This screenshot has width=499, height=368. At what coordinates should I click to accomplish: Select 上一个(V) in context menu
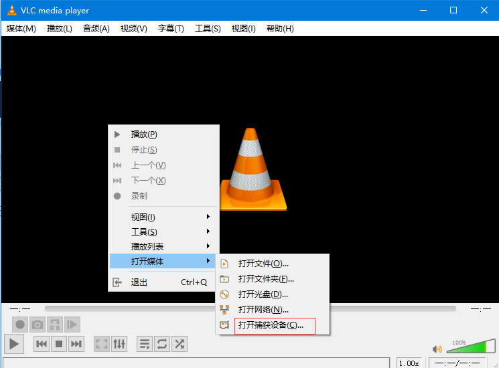pos(163,165)
